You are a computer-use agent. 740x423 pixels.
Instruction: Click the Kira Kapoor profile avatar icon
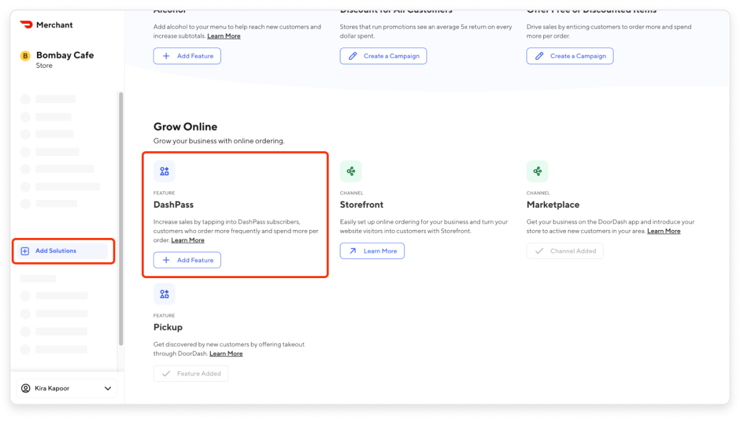[x=25, y=388]
